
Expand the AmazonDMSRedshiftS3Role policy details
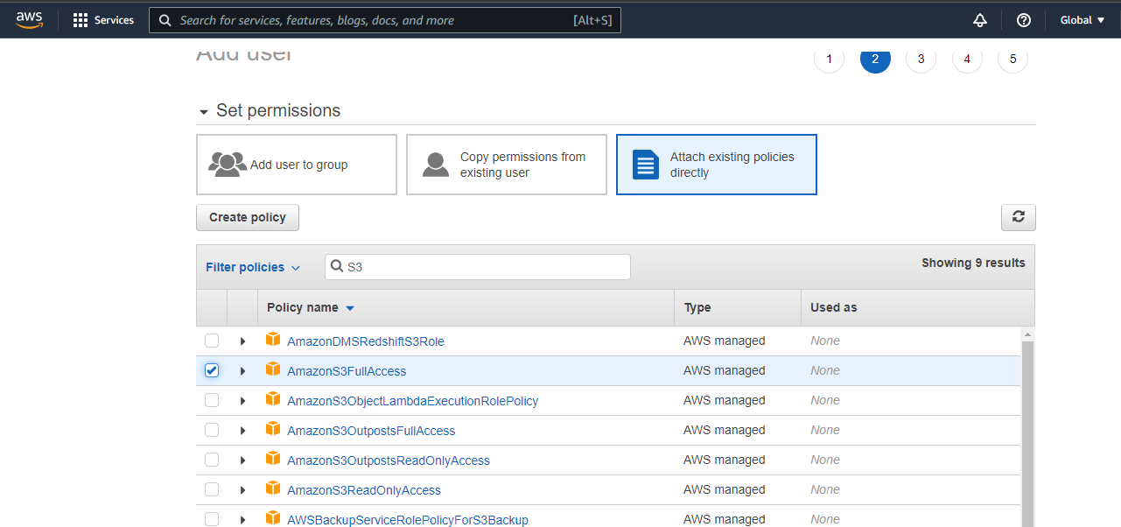(x=242, y=341)
